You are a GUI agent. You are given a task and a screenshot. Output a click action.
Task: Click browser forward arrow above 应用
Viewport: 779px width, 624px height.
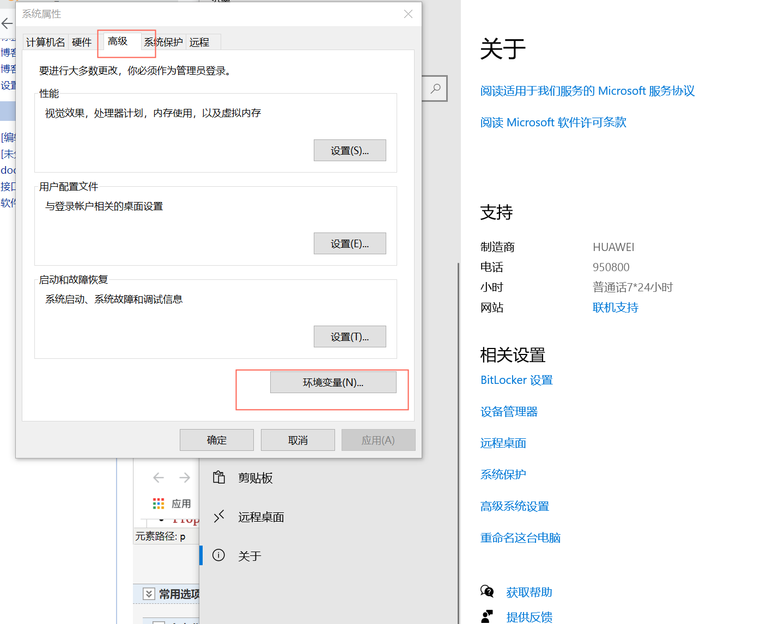185,478
